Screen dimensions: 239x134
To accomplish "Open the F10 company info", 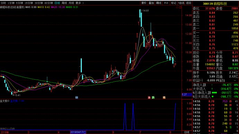I will pyautogui.click(x=166, y=3).
